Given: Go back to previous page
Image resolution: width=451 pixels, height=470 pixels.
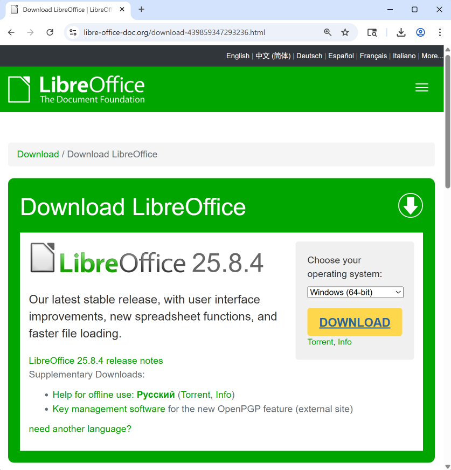Looking at the screenshot, I should click(x=11, y=32).
